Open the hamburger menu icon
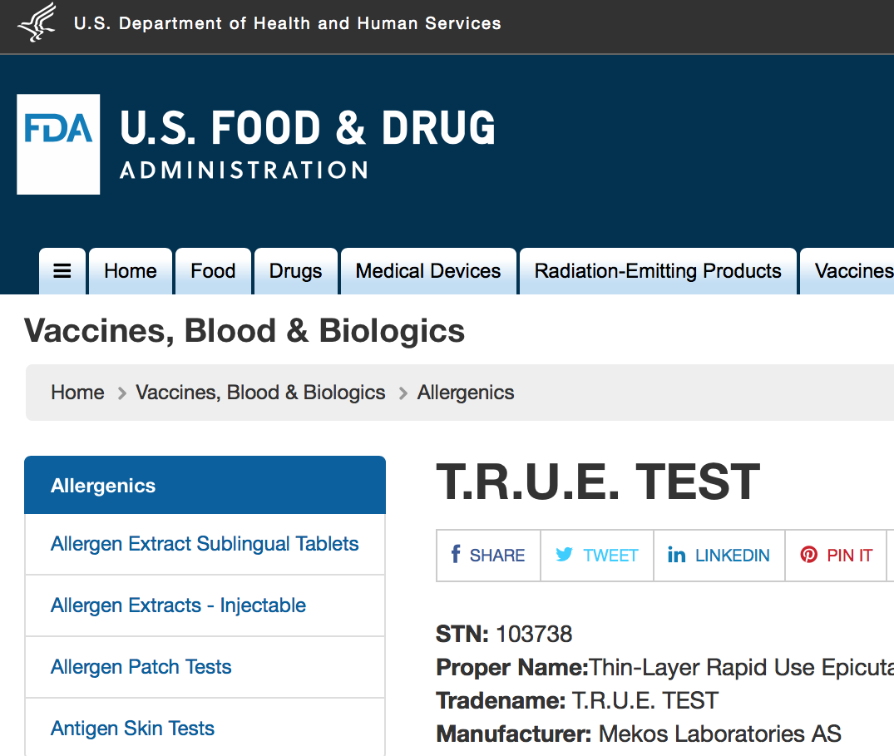Screen dimensions: 894x756 pos(62,271)
